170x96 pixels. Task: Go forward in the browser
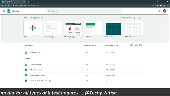point(6,6)
